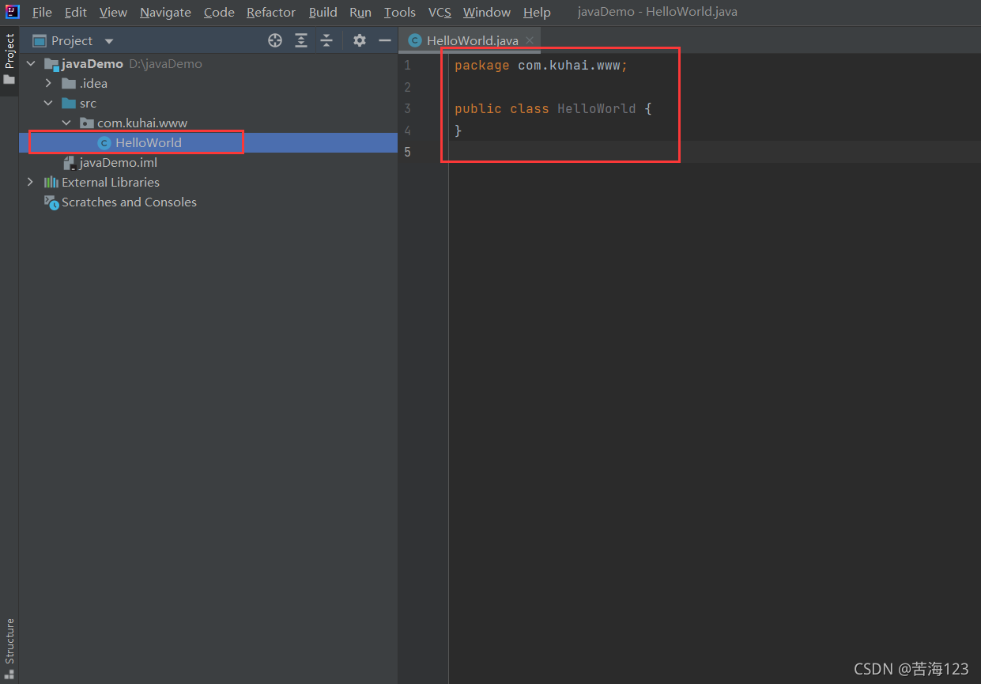Collapse the src folder

point(48,104)
